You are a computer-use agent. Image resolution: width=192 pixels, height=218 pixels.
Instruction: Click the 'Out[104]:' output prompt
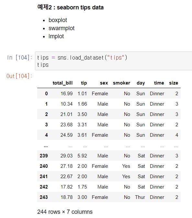(19, 76)
